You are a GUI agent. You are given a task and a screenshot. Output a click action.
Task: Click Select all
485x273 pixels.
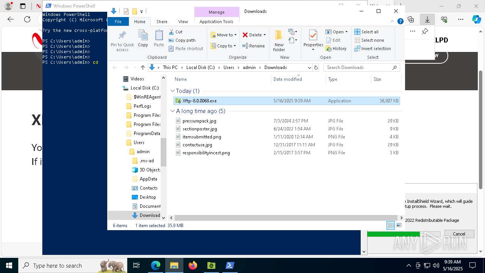click(x=366, y=32)
